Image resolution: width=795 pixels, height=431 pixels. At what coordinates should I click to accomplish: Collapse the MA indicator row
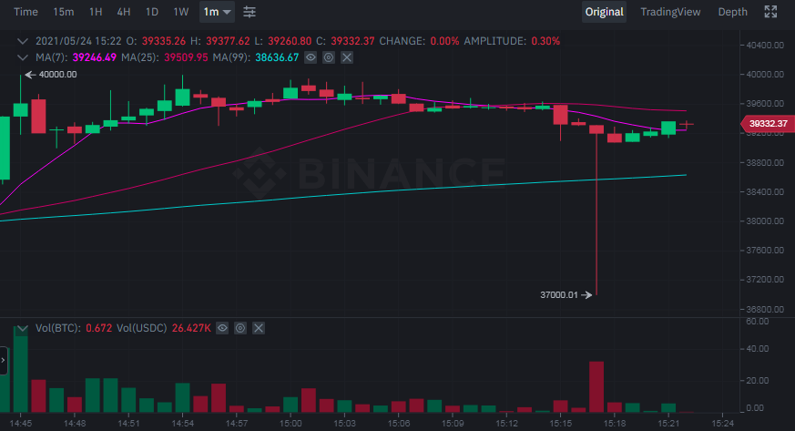click(22, 57)
